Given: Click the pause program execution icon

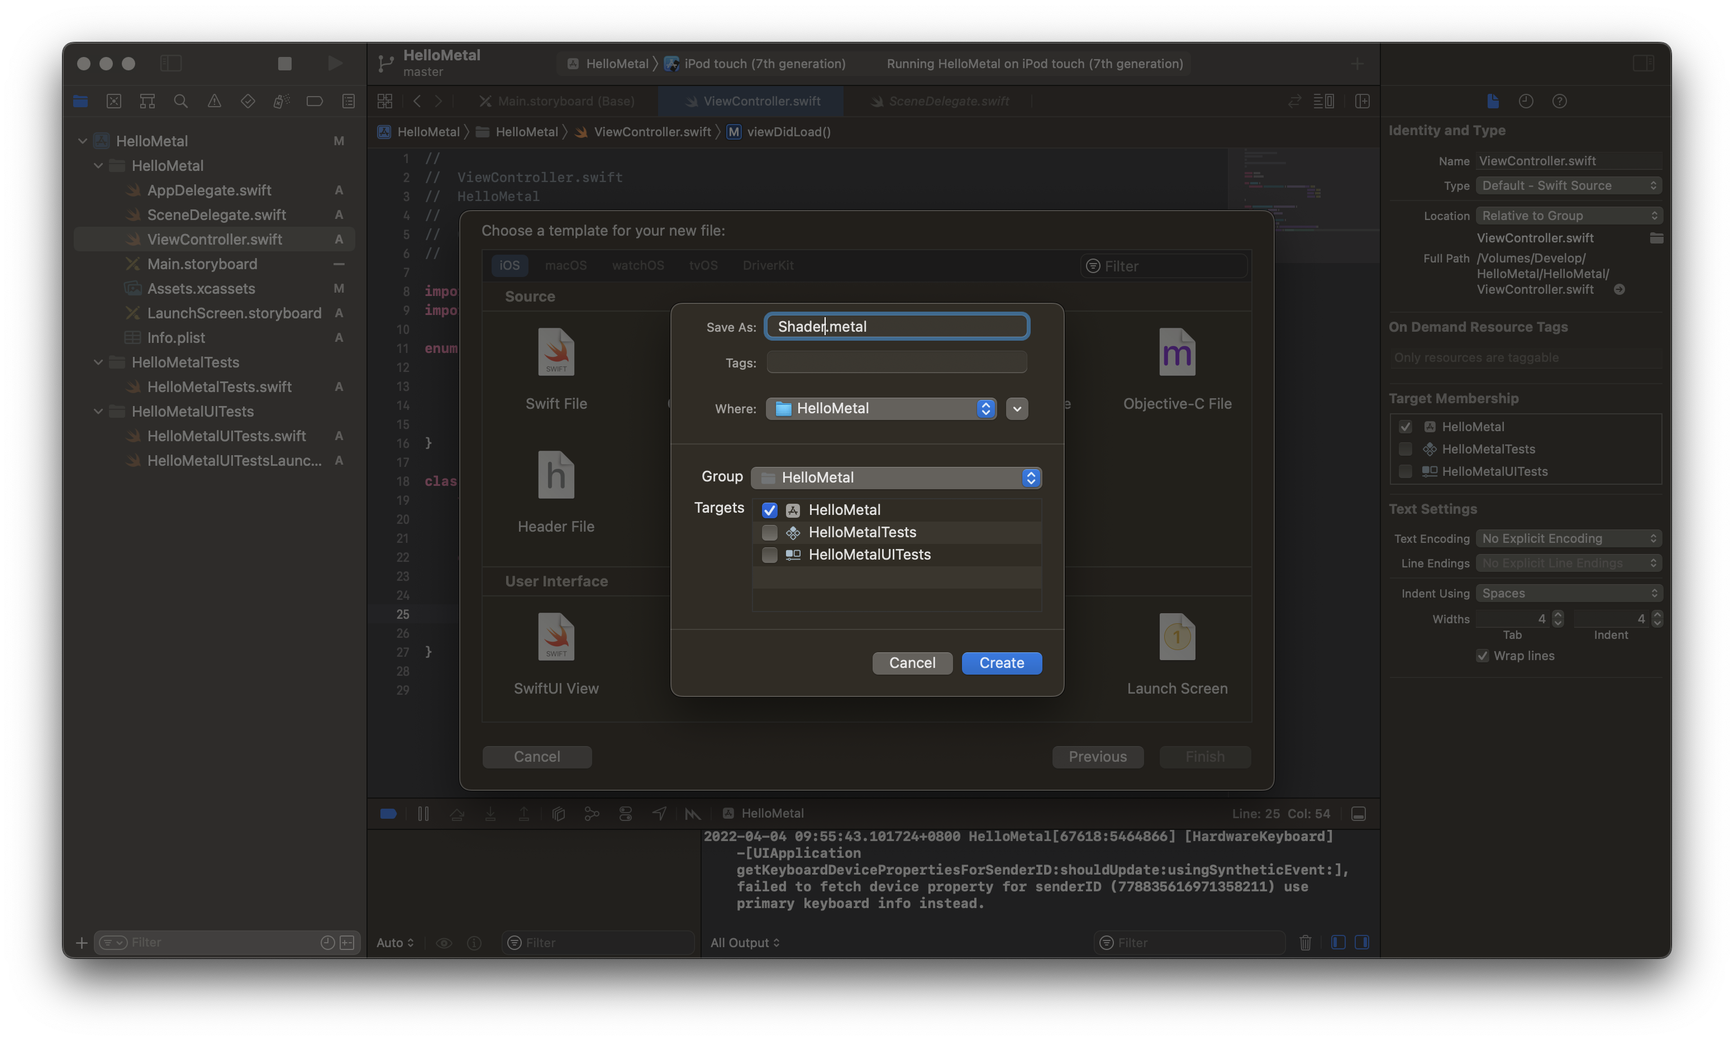Looking at the screenshot, I should point(423,813).
